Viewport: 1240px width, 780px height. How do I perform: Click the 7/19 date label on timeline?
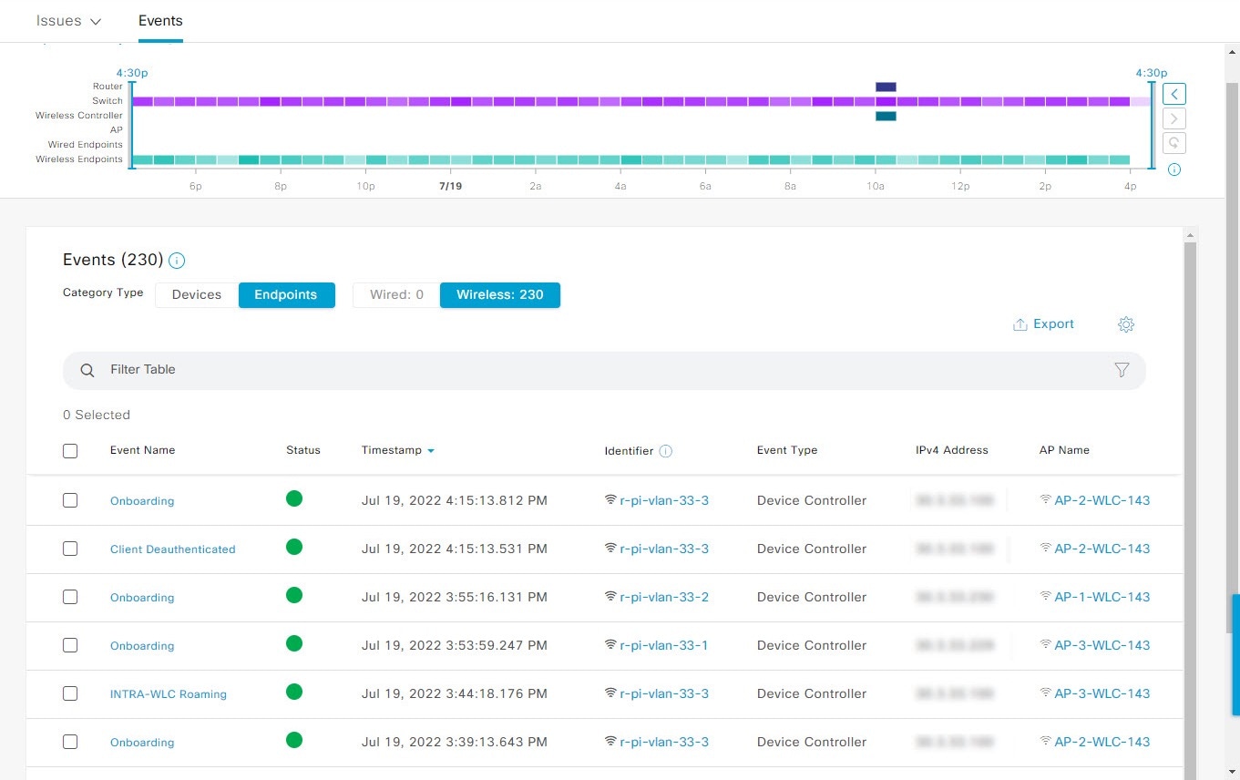[450, 186]
